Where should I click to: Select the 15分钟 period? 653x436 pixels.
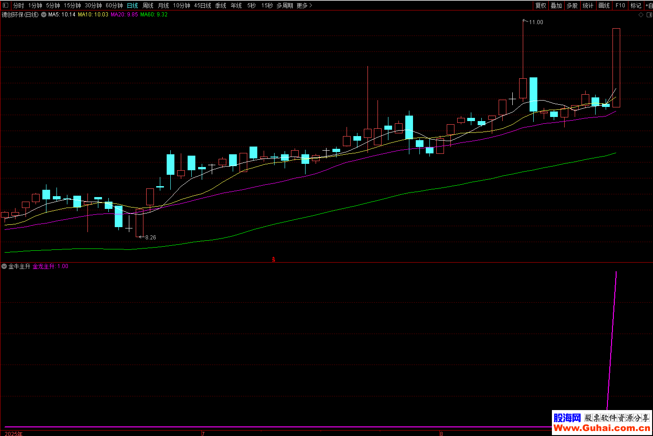[x=72, y=5]
